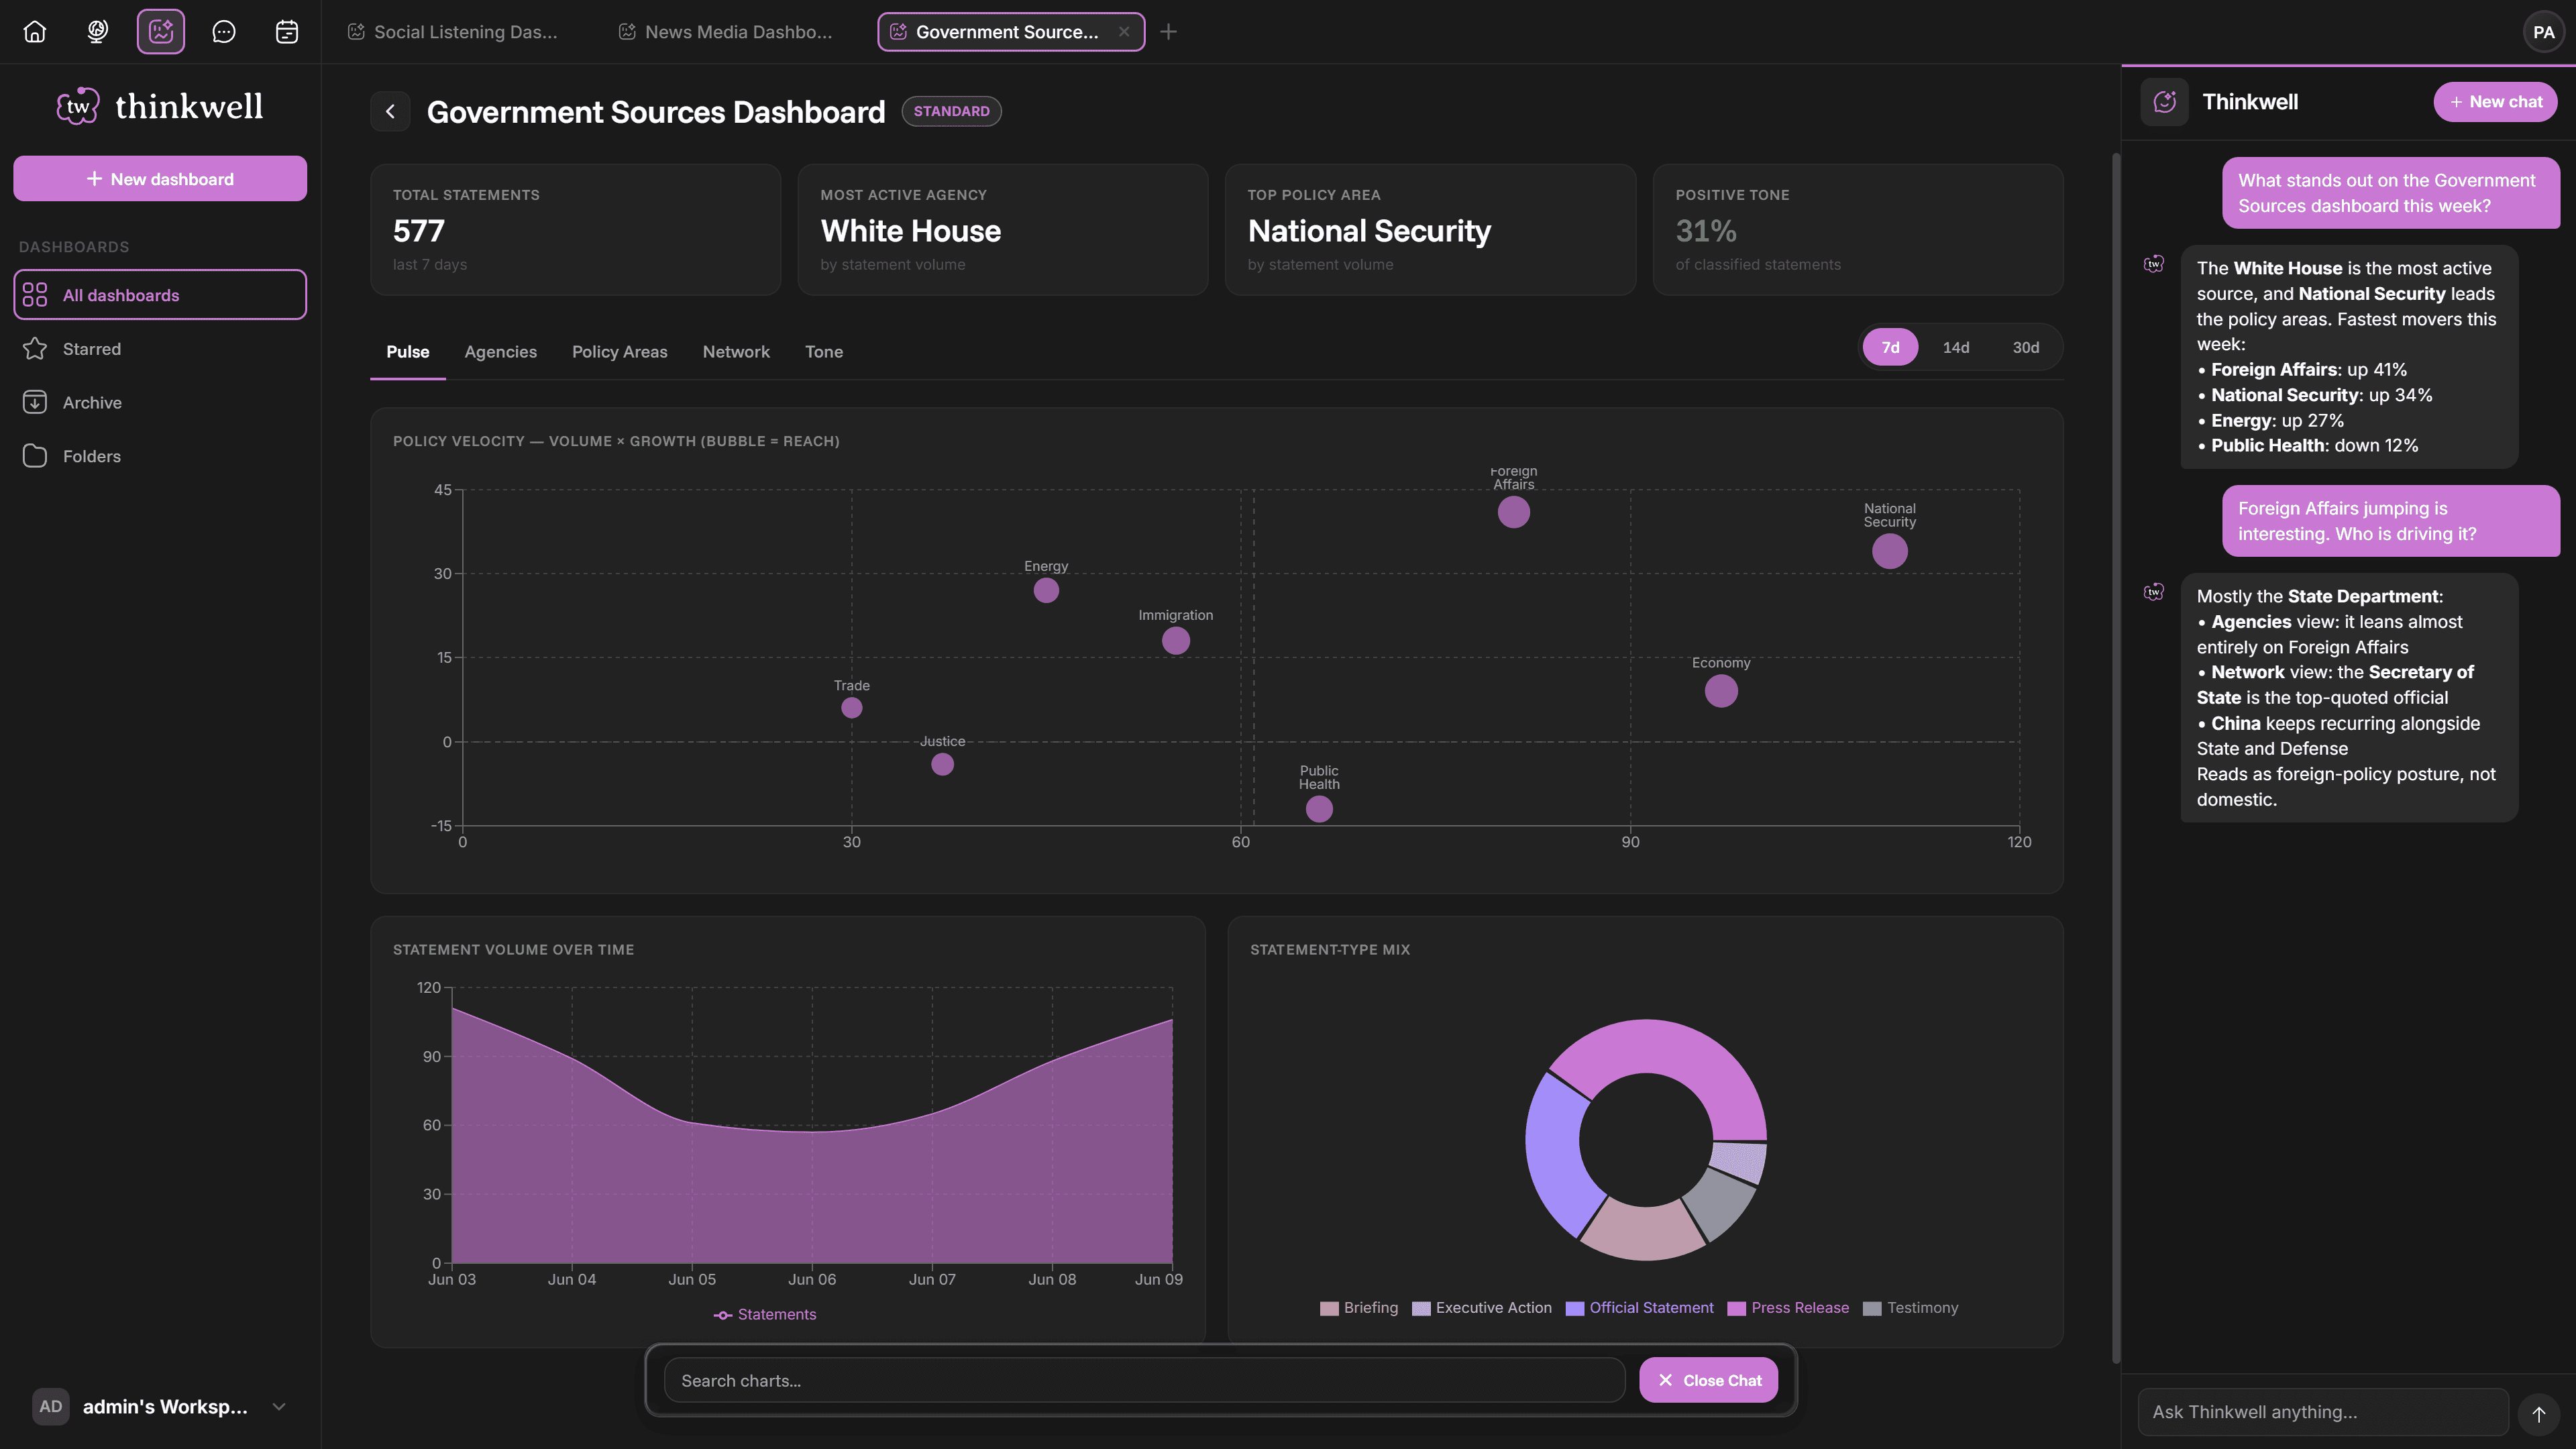Screen dimensions: 2576x1449
Task: Expand the admin's Workspace dropdown chevron
Action: 279,1406
